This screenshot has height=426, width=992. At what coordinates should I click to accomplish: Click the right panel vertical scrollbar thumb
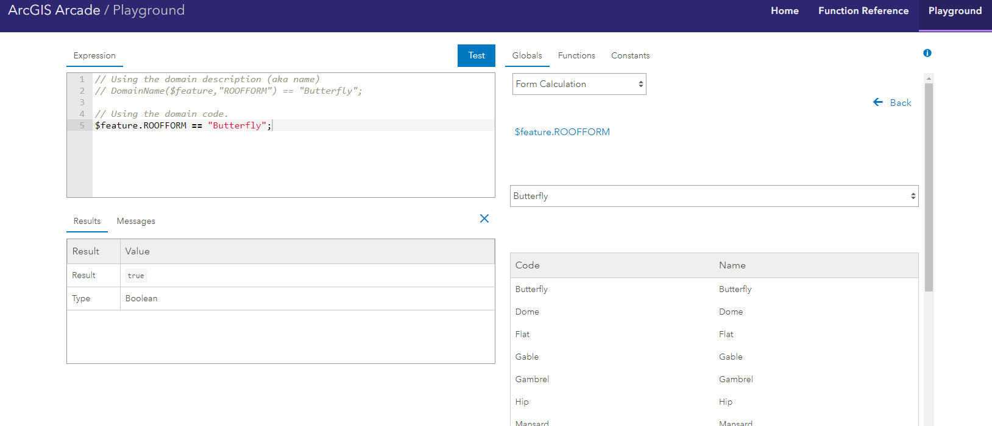pyautogui.click(x=929, y=183)
